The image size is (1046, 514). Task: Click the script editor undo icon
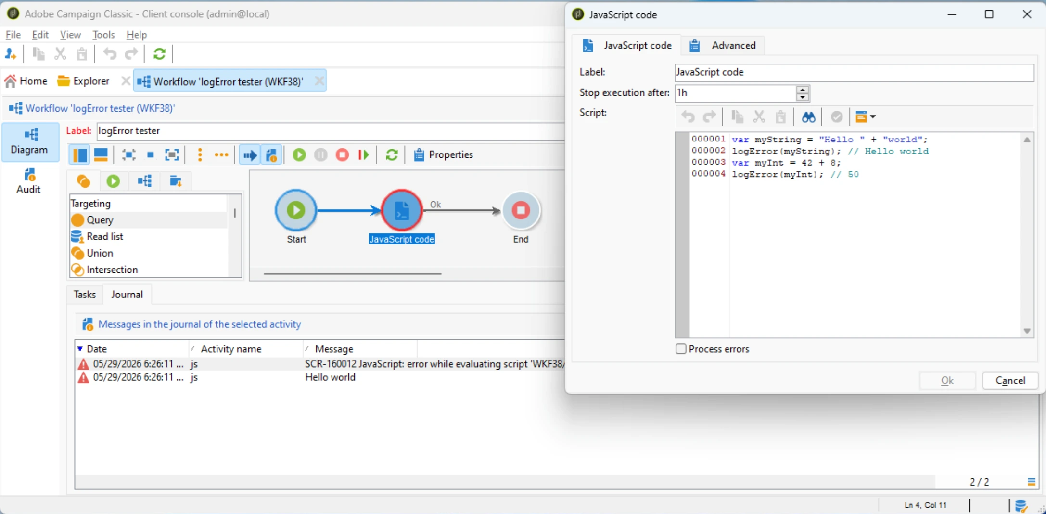688,117
